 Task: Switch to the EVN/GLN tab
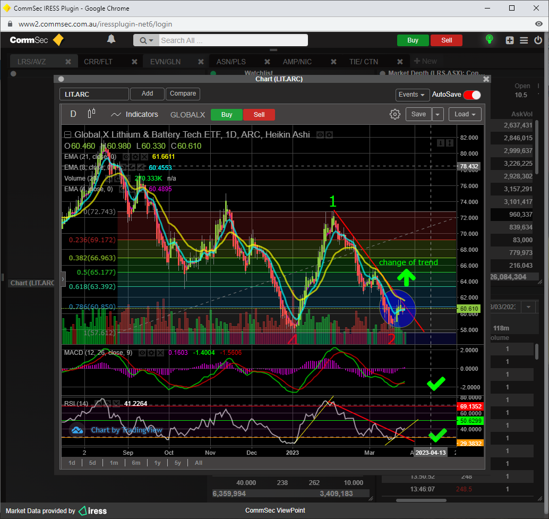pos(165,62)
